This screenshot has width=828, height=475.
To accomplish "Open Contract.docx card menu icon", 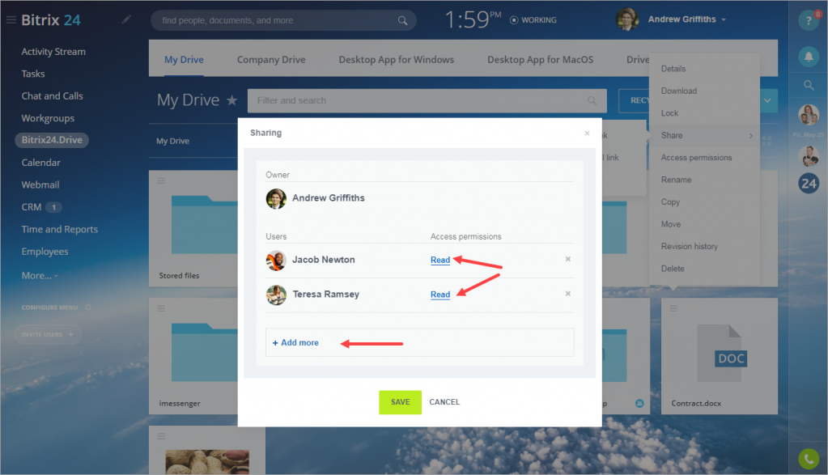I will (x=673, y=308).
